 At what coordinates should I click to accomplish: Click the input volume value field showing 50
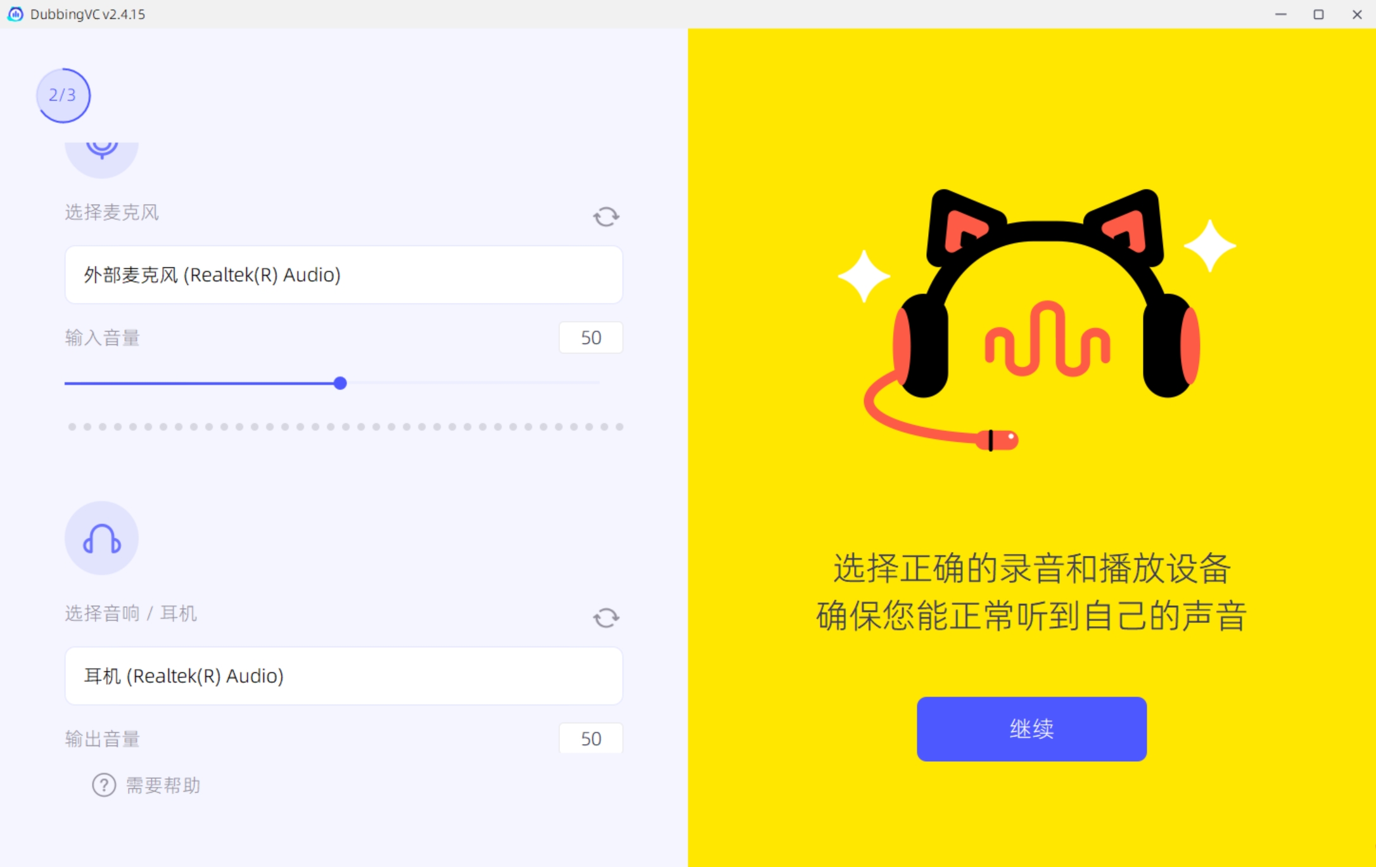click(x=590, y=337)
